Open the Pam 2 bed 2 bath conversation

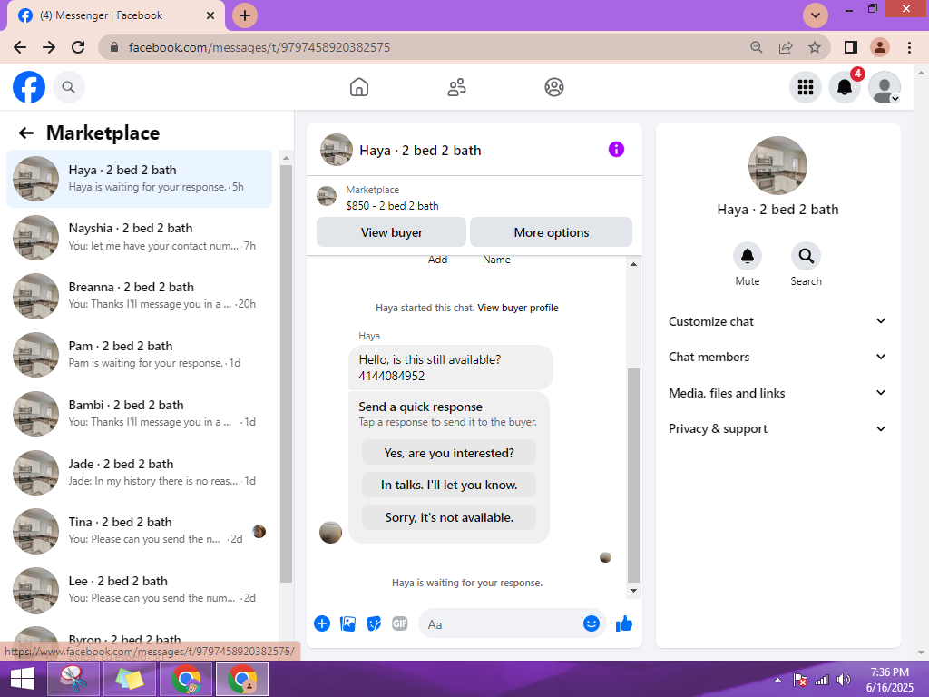(x=139, y=355)
